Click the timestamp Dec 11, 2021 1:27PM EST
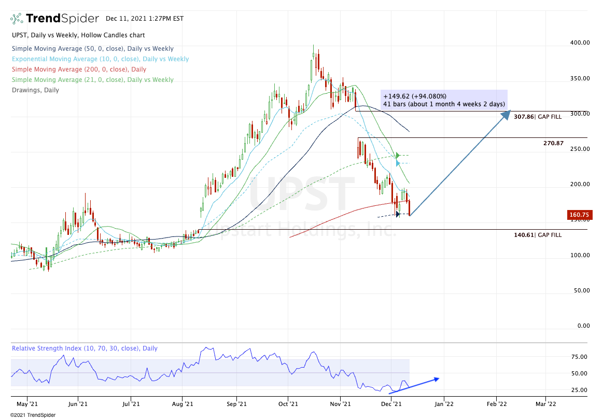Viewport: 603px width, 420px height. coord(145,19)
